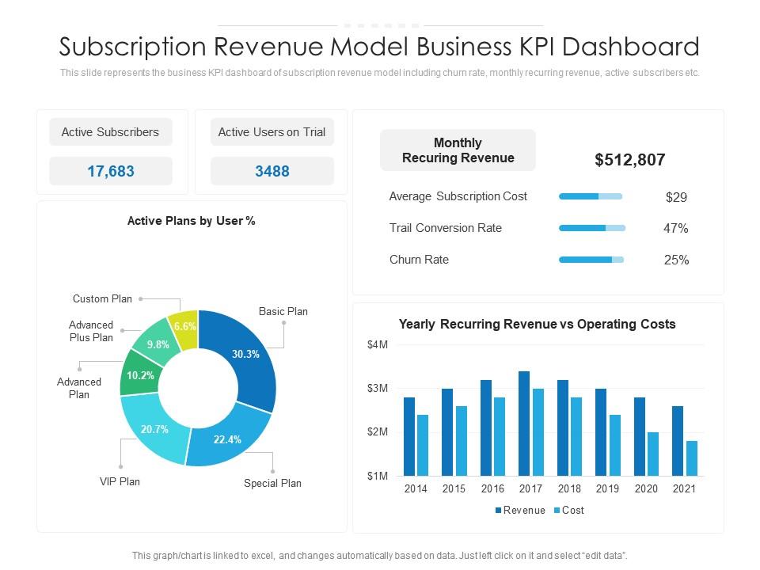Click the Yearly Recurring Revenue chart title

pos(537,324)
